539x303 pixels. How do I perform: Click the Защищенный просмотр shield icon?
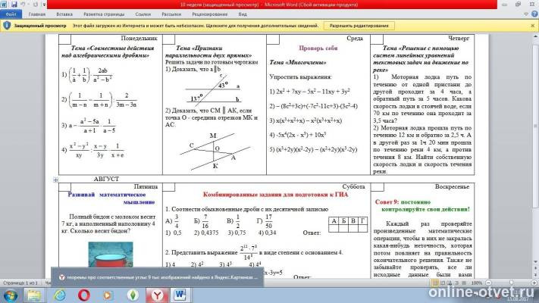coord(7,26)
